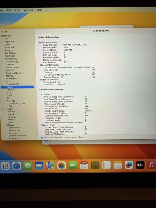The width and height of the screenshot is (156, 208).
Task: Open the Help menu
Action: click(40, 10)
